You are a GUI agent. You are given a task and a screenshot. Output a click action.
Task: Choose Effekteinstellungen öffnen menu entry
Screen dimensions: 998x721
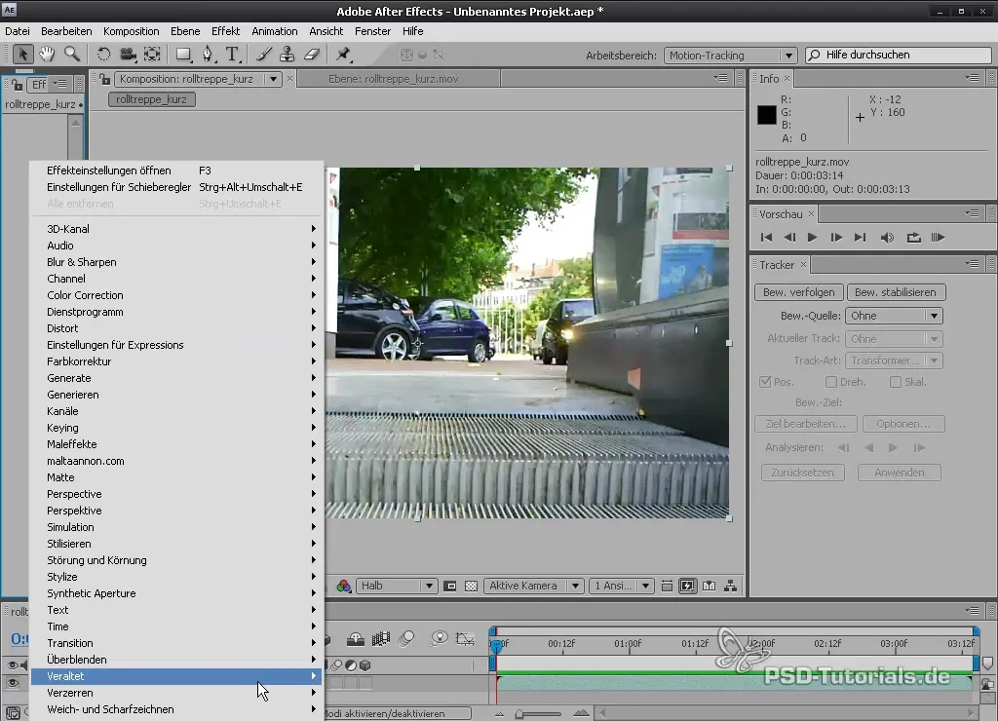pyautogui.click(x=177, y=171)
